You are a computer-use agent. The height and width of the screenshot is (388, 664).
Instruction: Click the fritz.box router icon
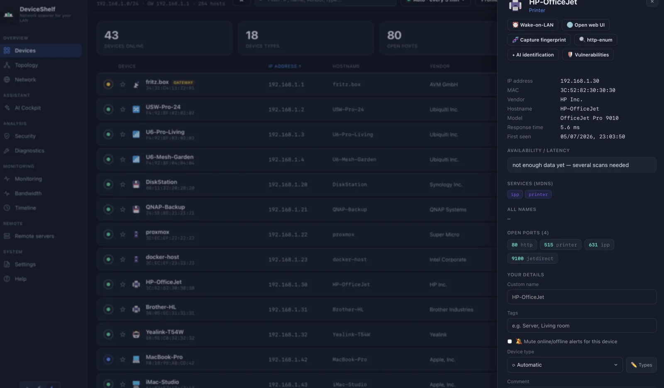tap(136, 85)
